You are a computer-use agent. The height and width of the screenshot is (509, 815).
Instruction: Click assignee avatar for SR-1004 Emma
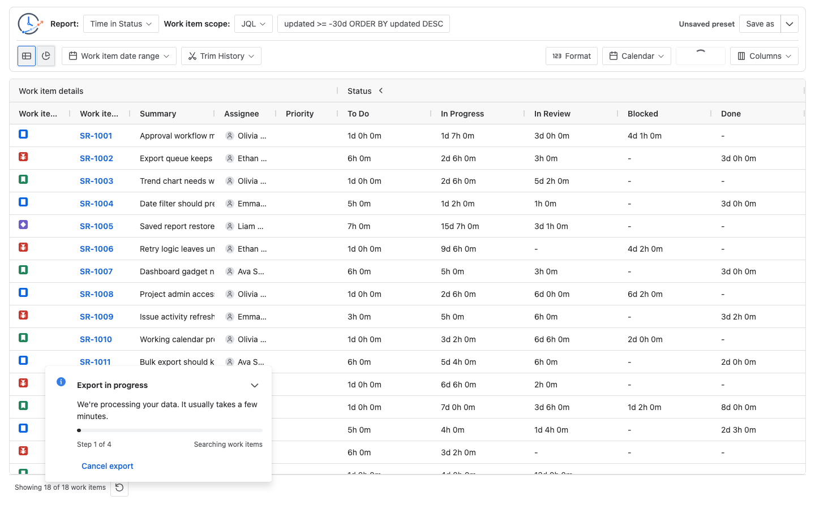[230, 204]
